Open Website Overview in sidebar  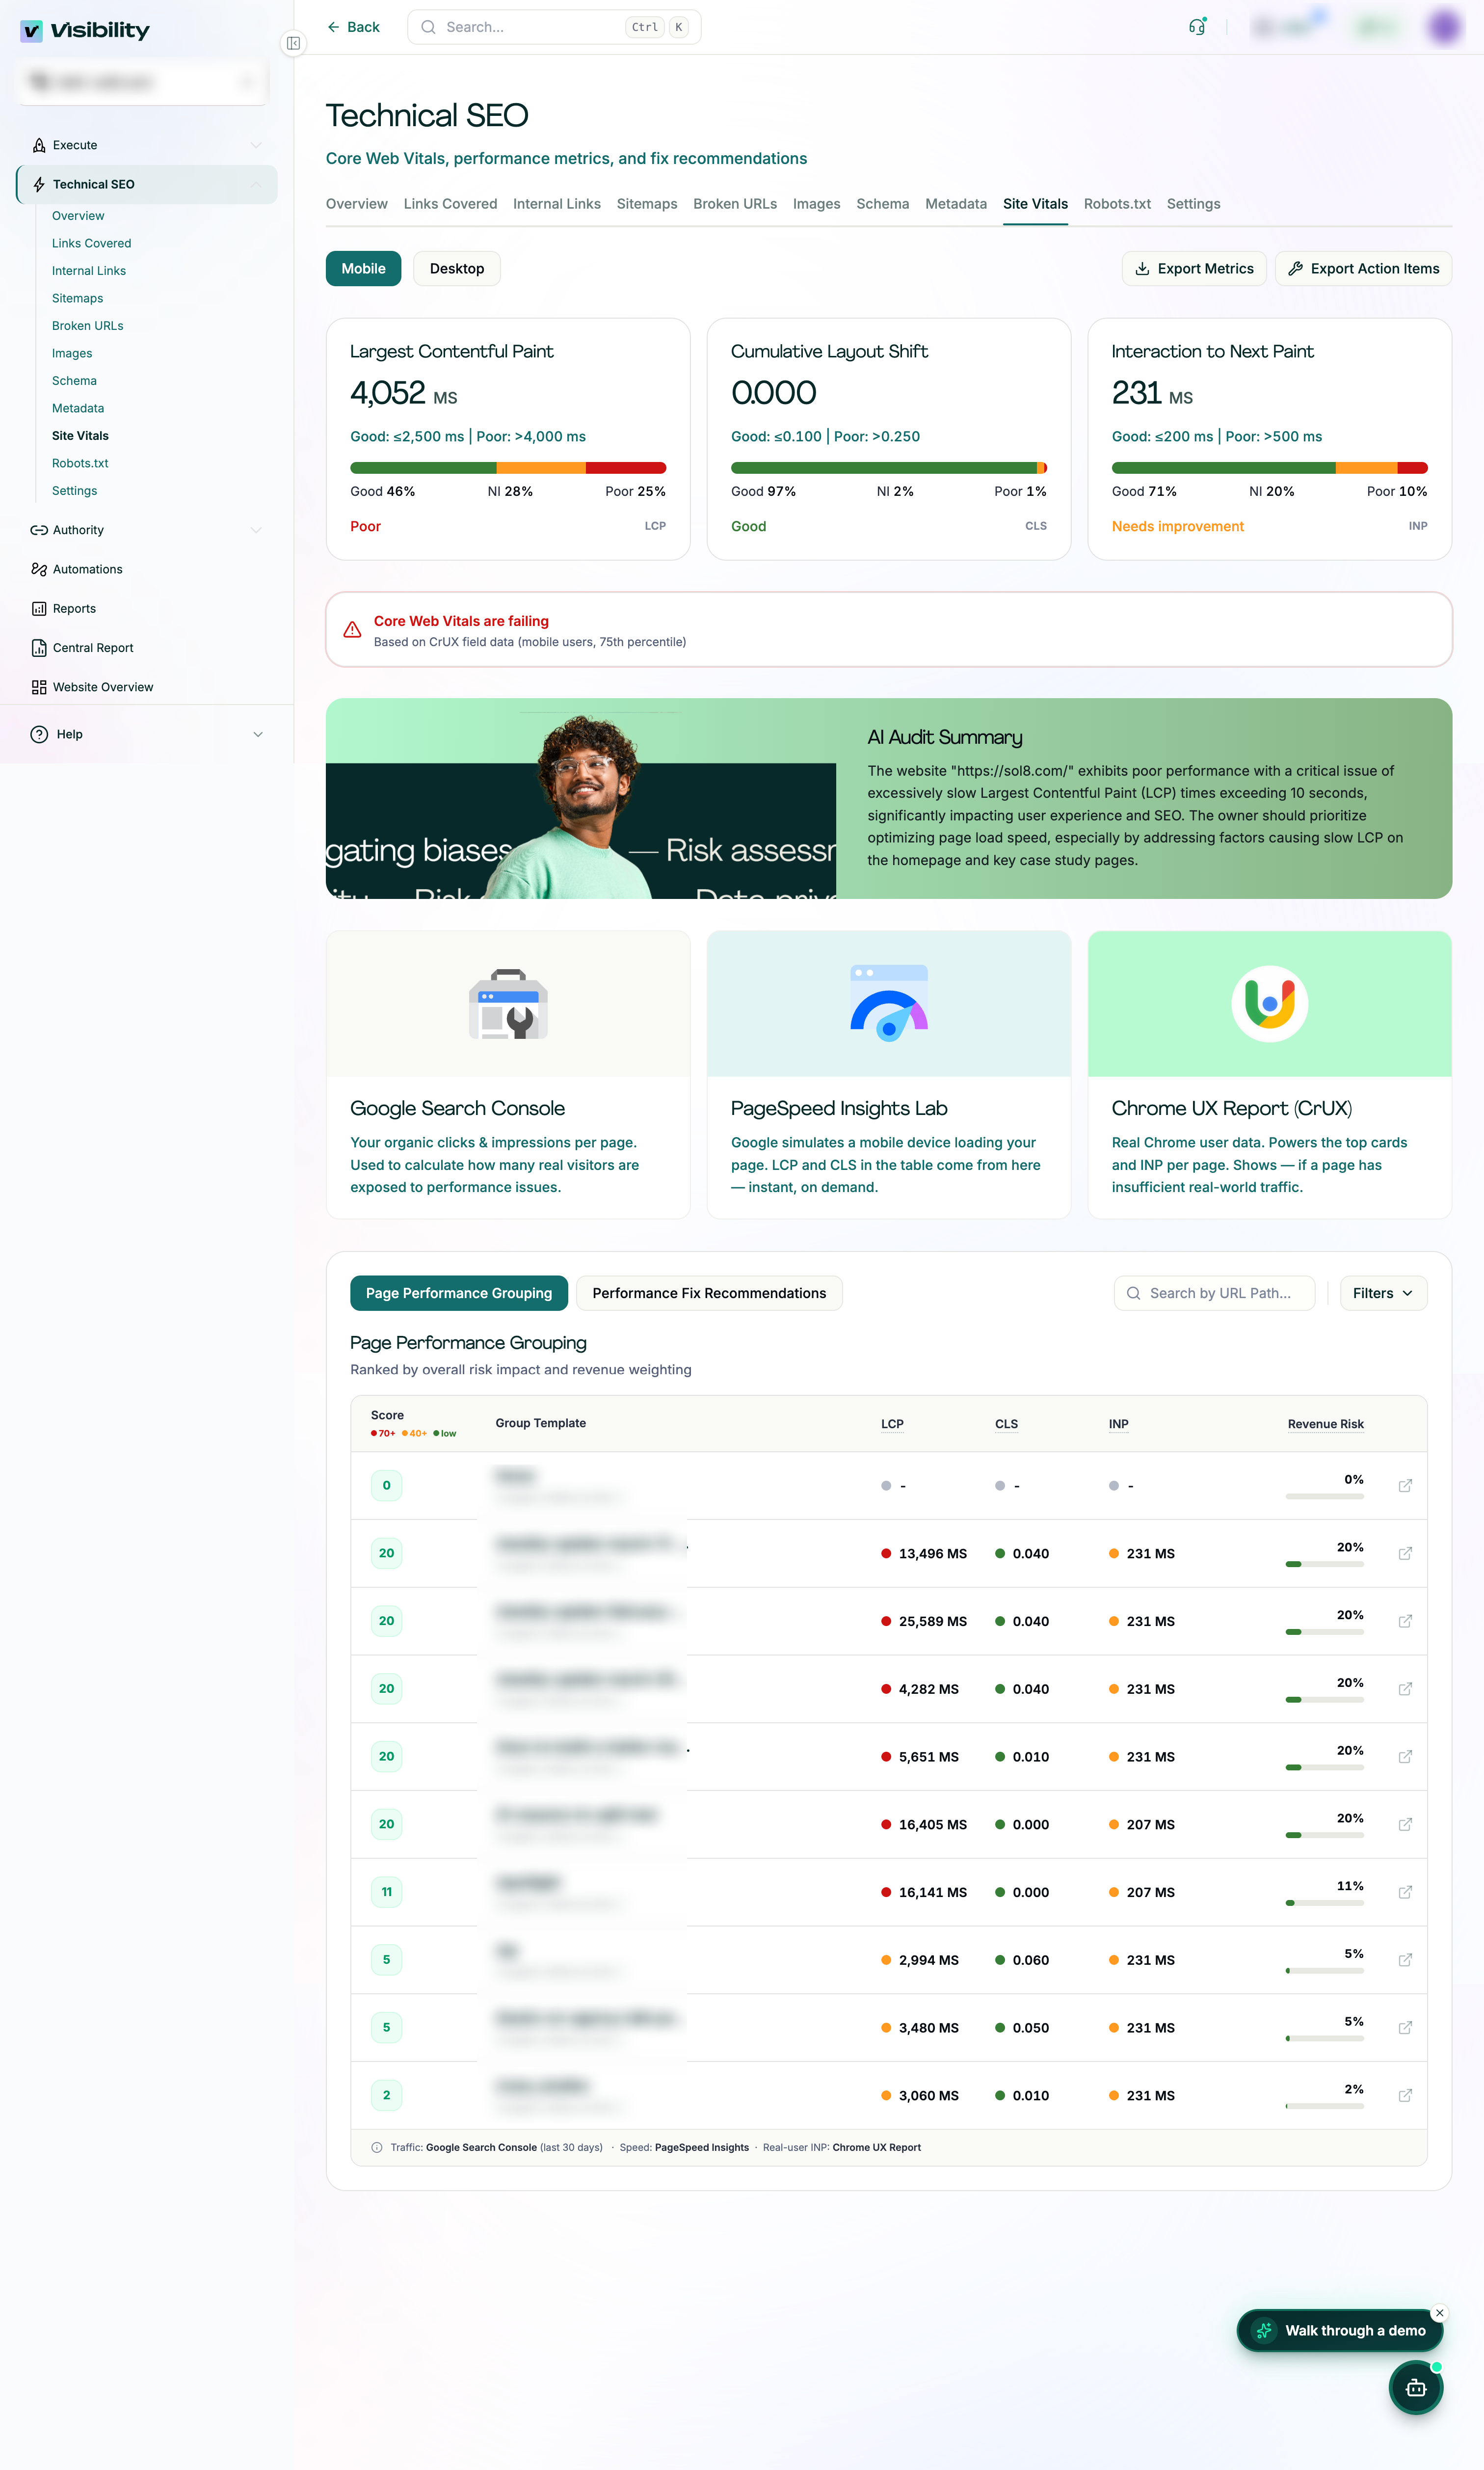146,687
